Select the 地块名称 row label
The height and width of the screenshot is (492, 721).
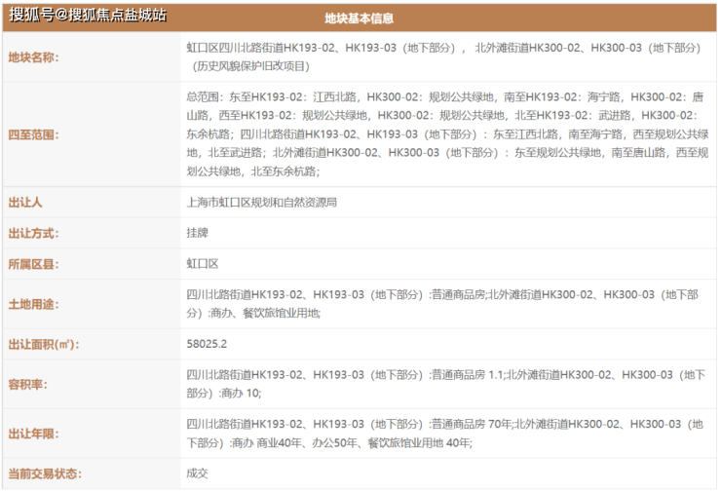[x=34, y=57]
